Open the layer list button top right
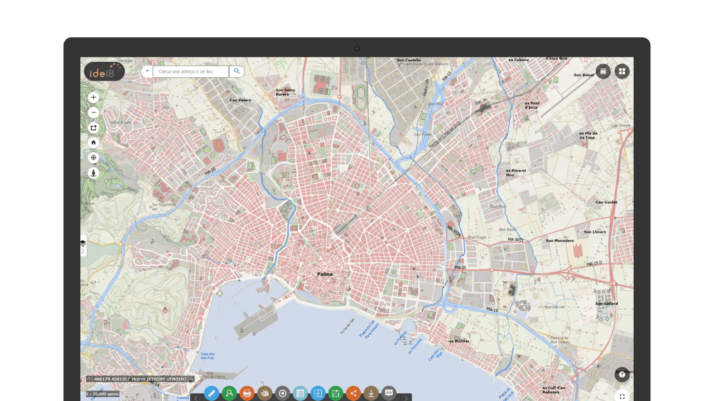 (x=603, y=71)
